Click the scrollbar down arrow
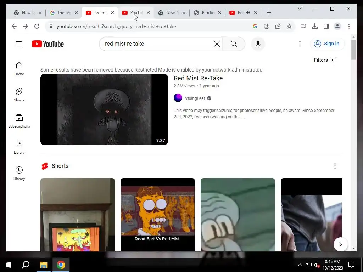 coord(353,248)
